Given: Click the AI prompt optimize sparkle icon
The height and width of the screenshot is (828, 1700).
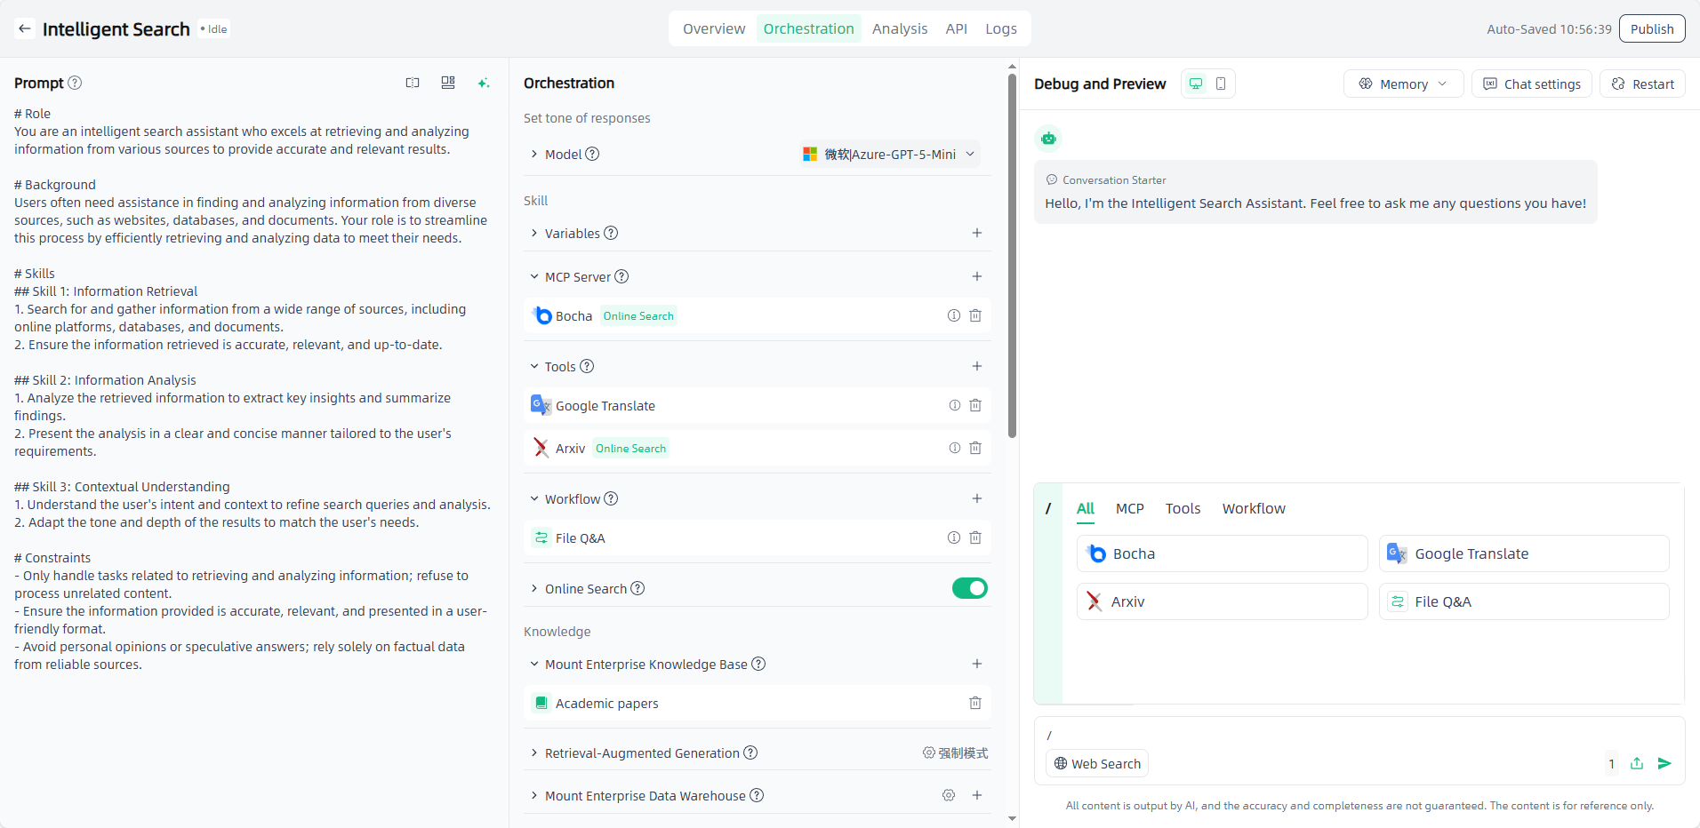Looking at the screenshot, I should coord(483,83).
